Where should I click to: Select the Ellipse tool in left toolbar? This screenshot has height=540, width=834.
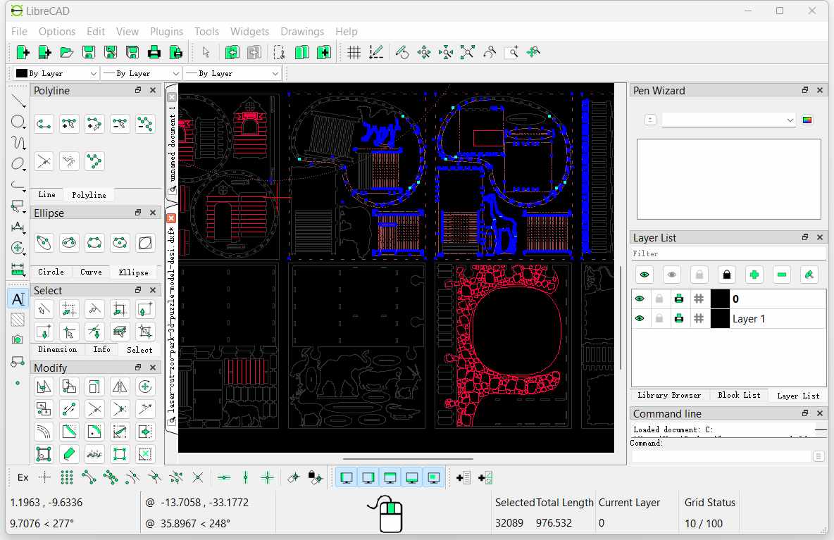point(18,164)
